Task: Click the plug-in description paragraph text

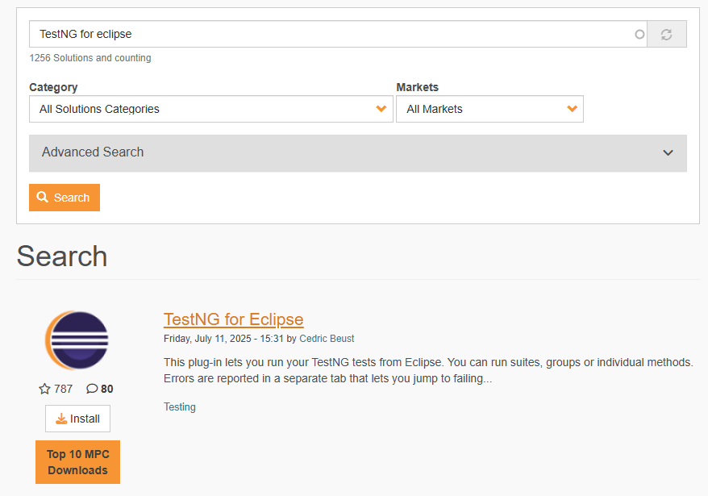Action: tap(428, 370)
